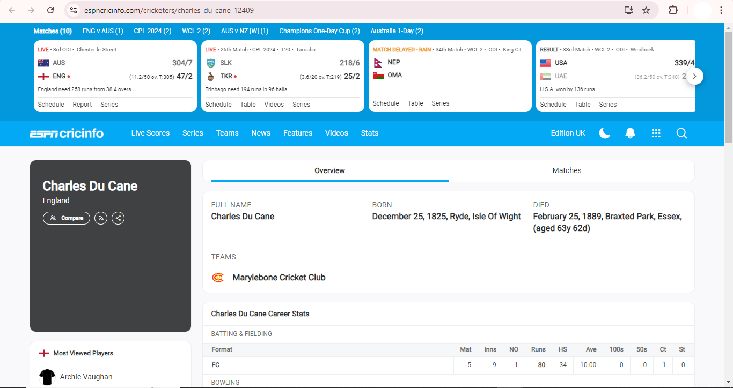Click the USA flag icon
The width and height of the screenshot is (733, 388).
(x=546, y=63)
